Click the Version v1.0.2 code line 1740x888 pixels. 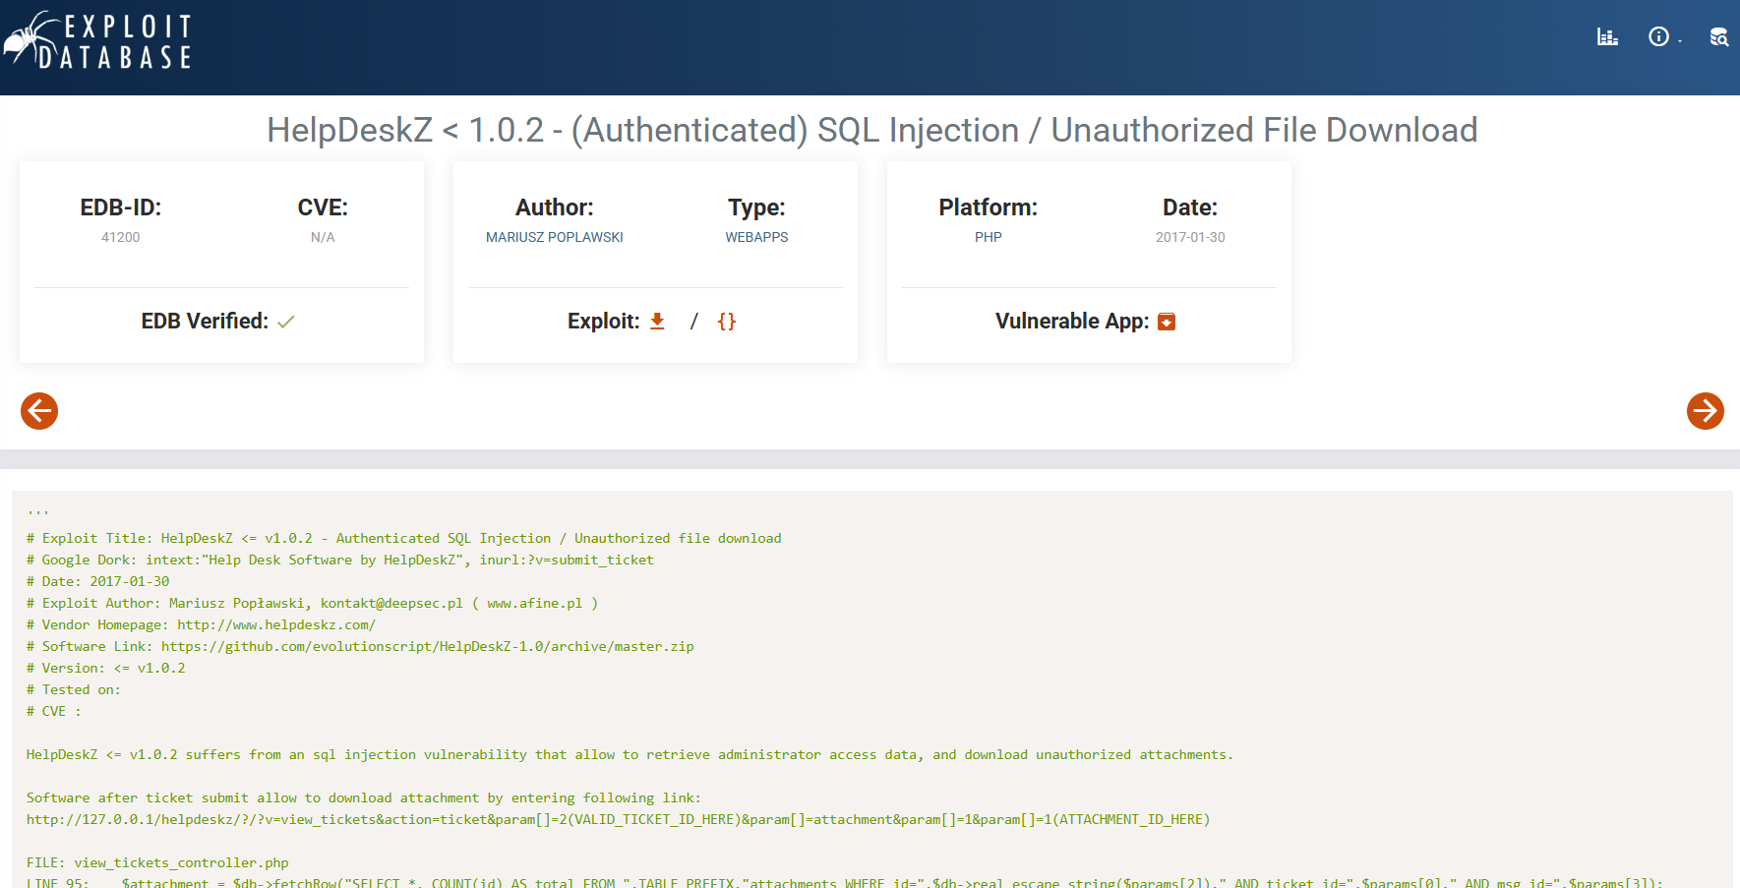click(x=106, y=668)
